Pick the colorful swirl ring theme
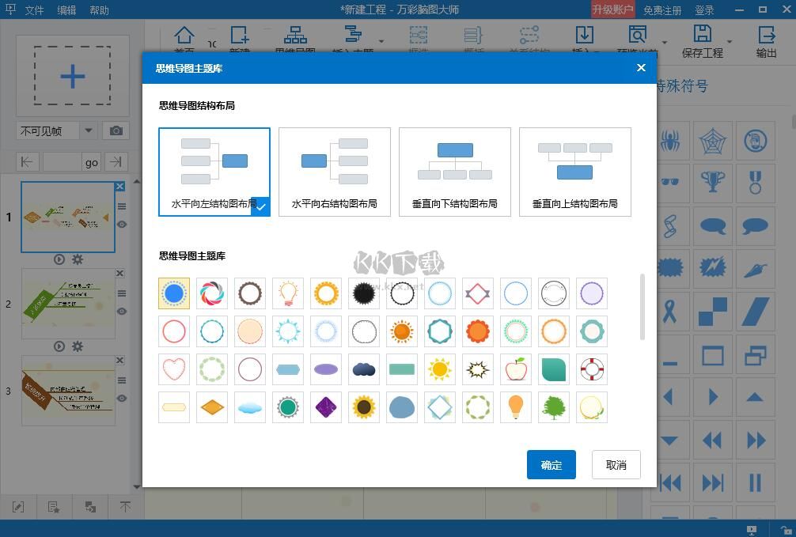 [x=212, y=293]
